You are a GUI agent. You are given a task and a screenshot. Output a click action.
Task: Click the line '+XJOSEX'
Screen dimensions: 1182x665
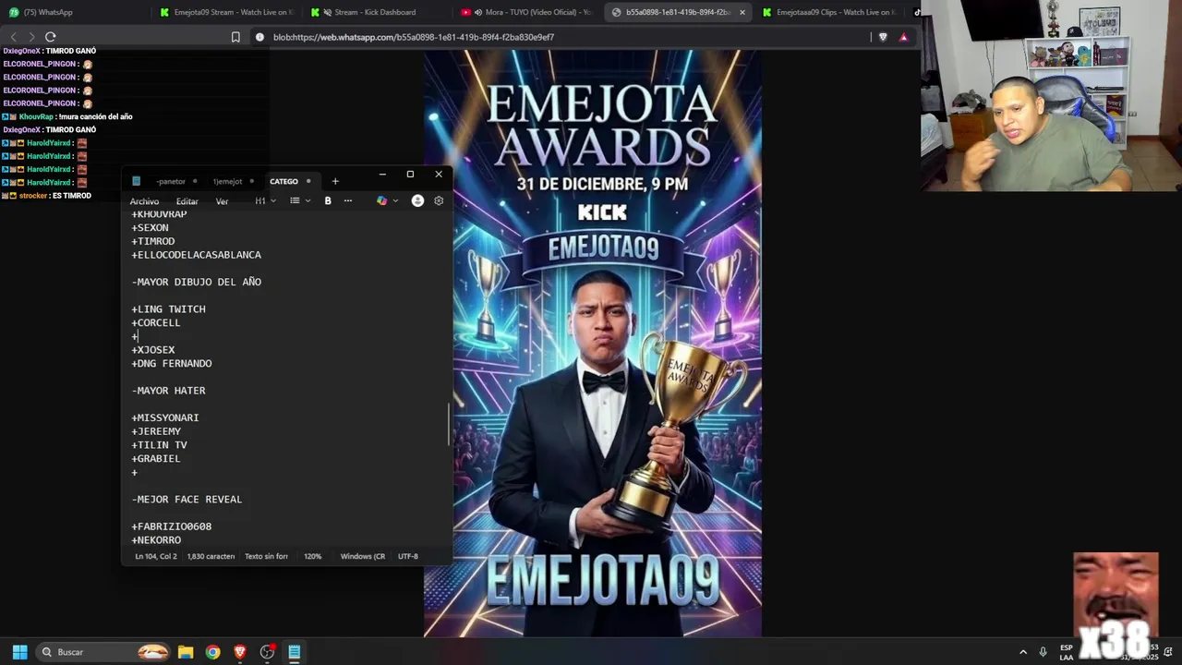(x=153, y=350)
